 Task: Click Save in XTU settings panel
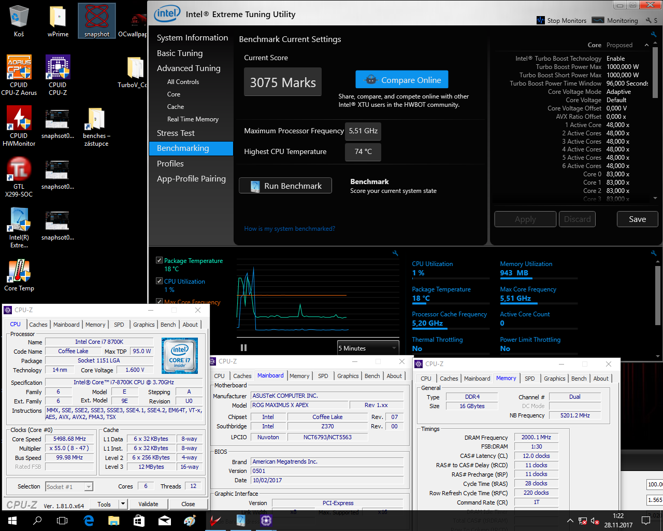(638, 219)
